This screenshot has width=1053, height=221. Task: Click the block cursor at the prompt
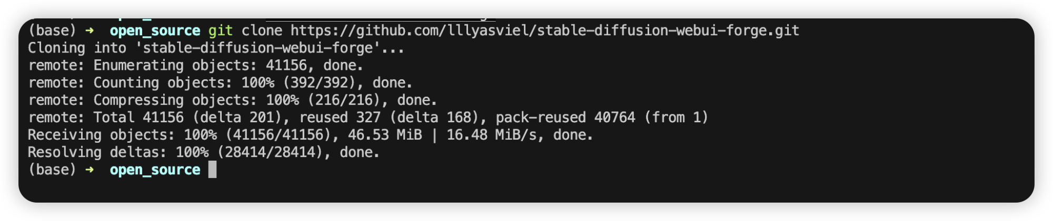coord(212,170)
